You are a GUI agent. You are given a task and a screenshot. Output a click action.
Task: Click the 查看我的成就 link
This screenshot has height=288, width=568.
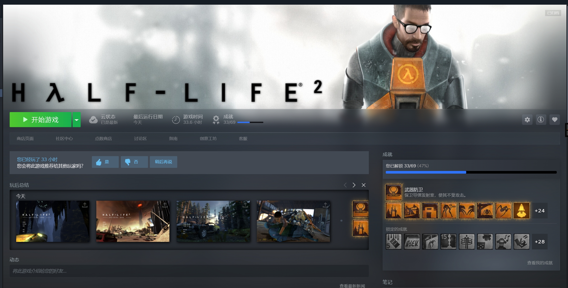coord(540,263)
